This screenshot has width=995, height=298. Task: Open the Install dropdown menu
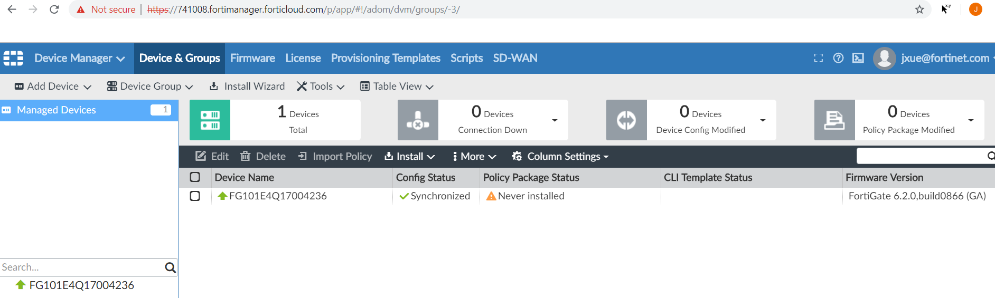pos(410,157)
